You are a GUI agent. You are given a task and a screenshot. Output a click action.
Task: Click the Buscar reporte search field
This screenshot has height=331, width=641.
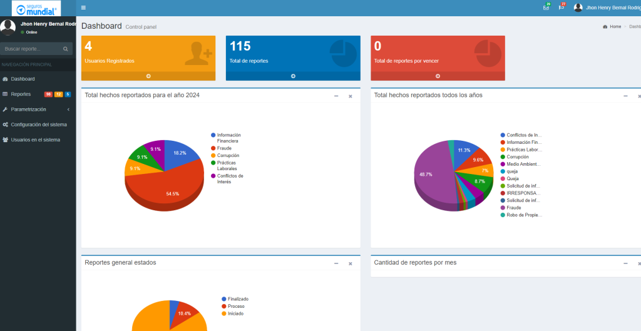click(x=31, y=49)
